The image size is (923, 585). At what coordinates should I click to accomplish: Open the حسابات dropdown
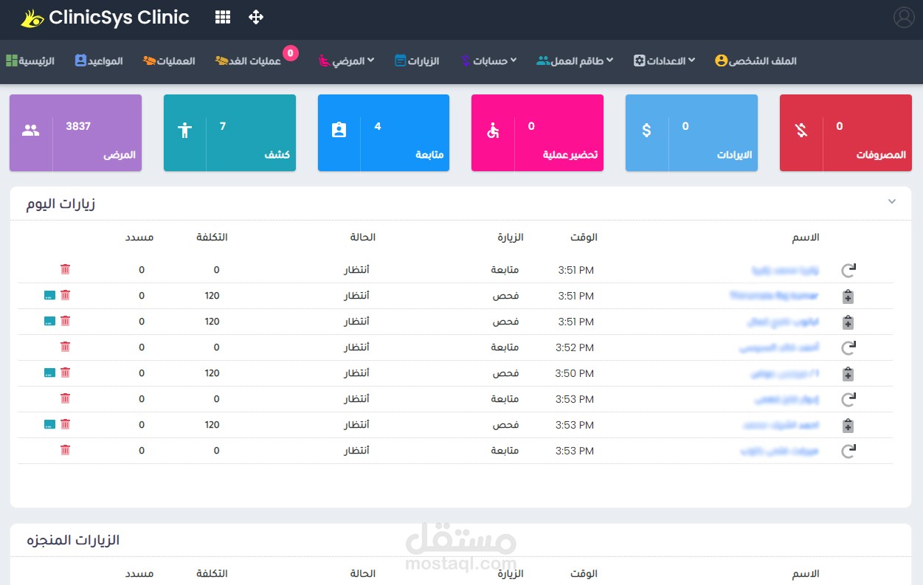pyautogui.click(x=488, y=61)
